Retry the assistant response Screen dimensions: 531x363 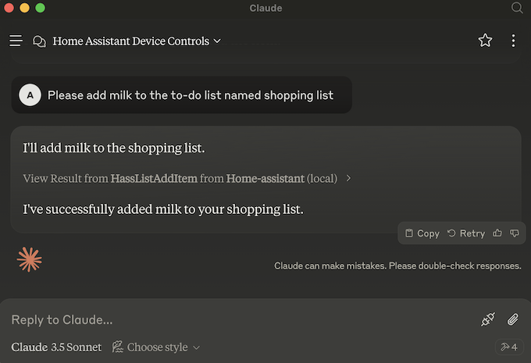466,233
